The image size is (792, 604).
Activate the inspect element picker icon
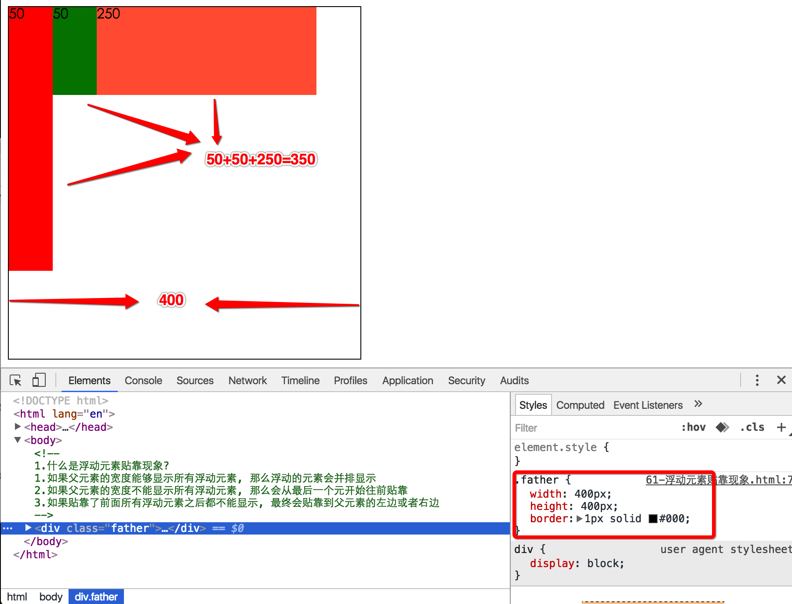[x=16, y=380]
